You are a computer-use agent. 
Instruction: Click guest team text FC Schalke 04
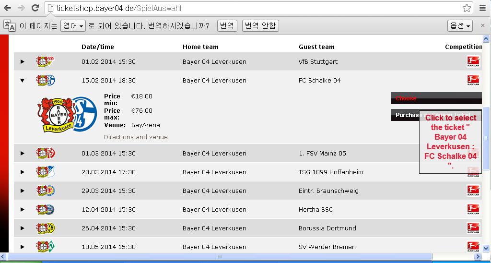coord(320,80)
